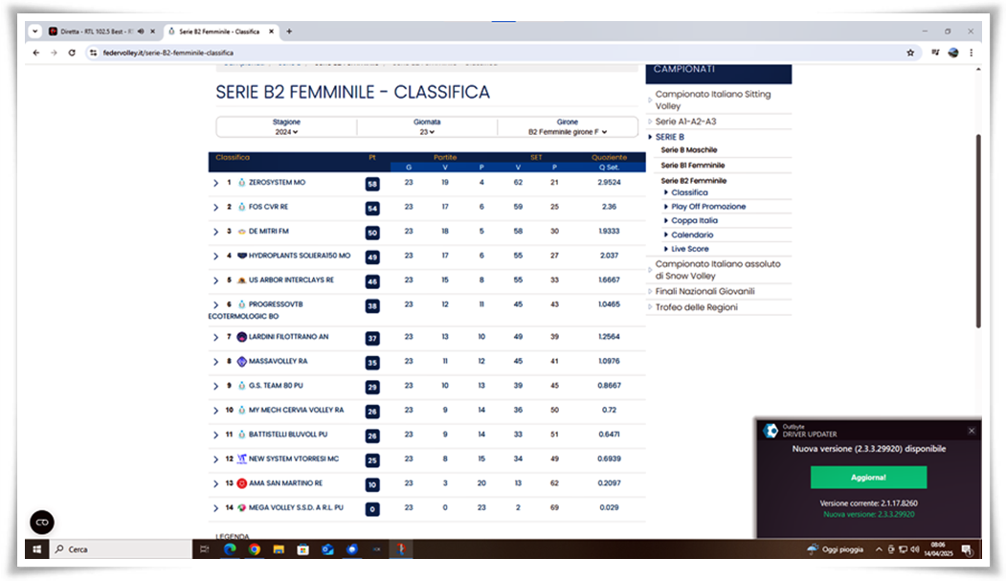The height and width of the screenshot is (581, 1006).
Task: Open the Serie A1-A2-A3 menu item
Action: [x=686, y=122]
